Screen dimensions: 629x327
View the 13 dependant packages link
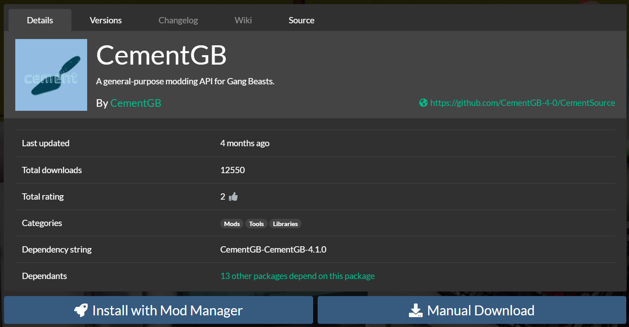click(297, 276)
